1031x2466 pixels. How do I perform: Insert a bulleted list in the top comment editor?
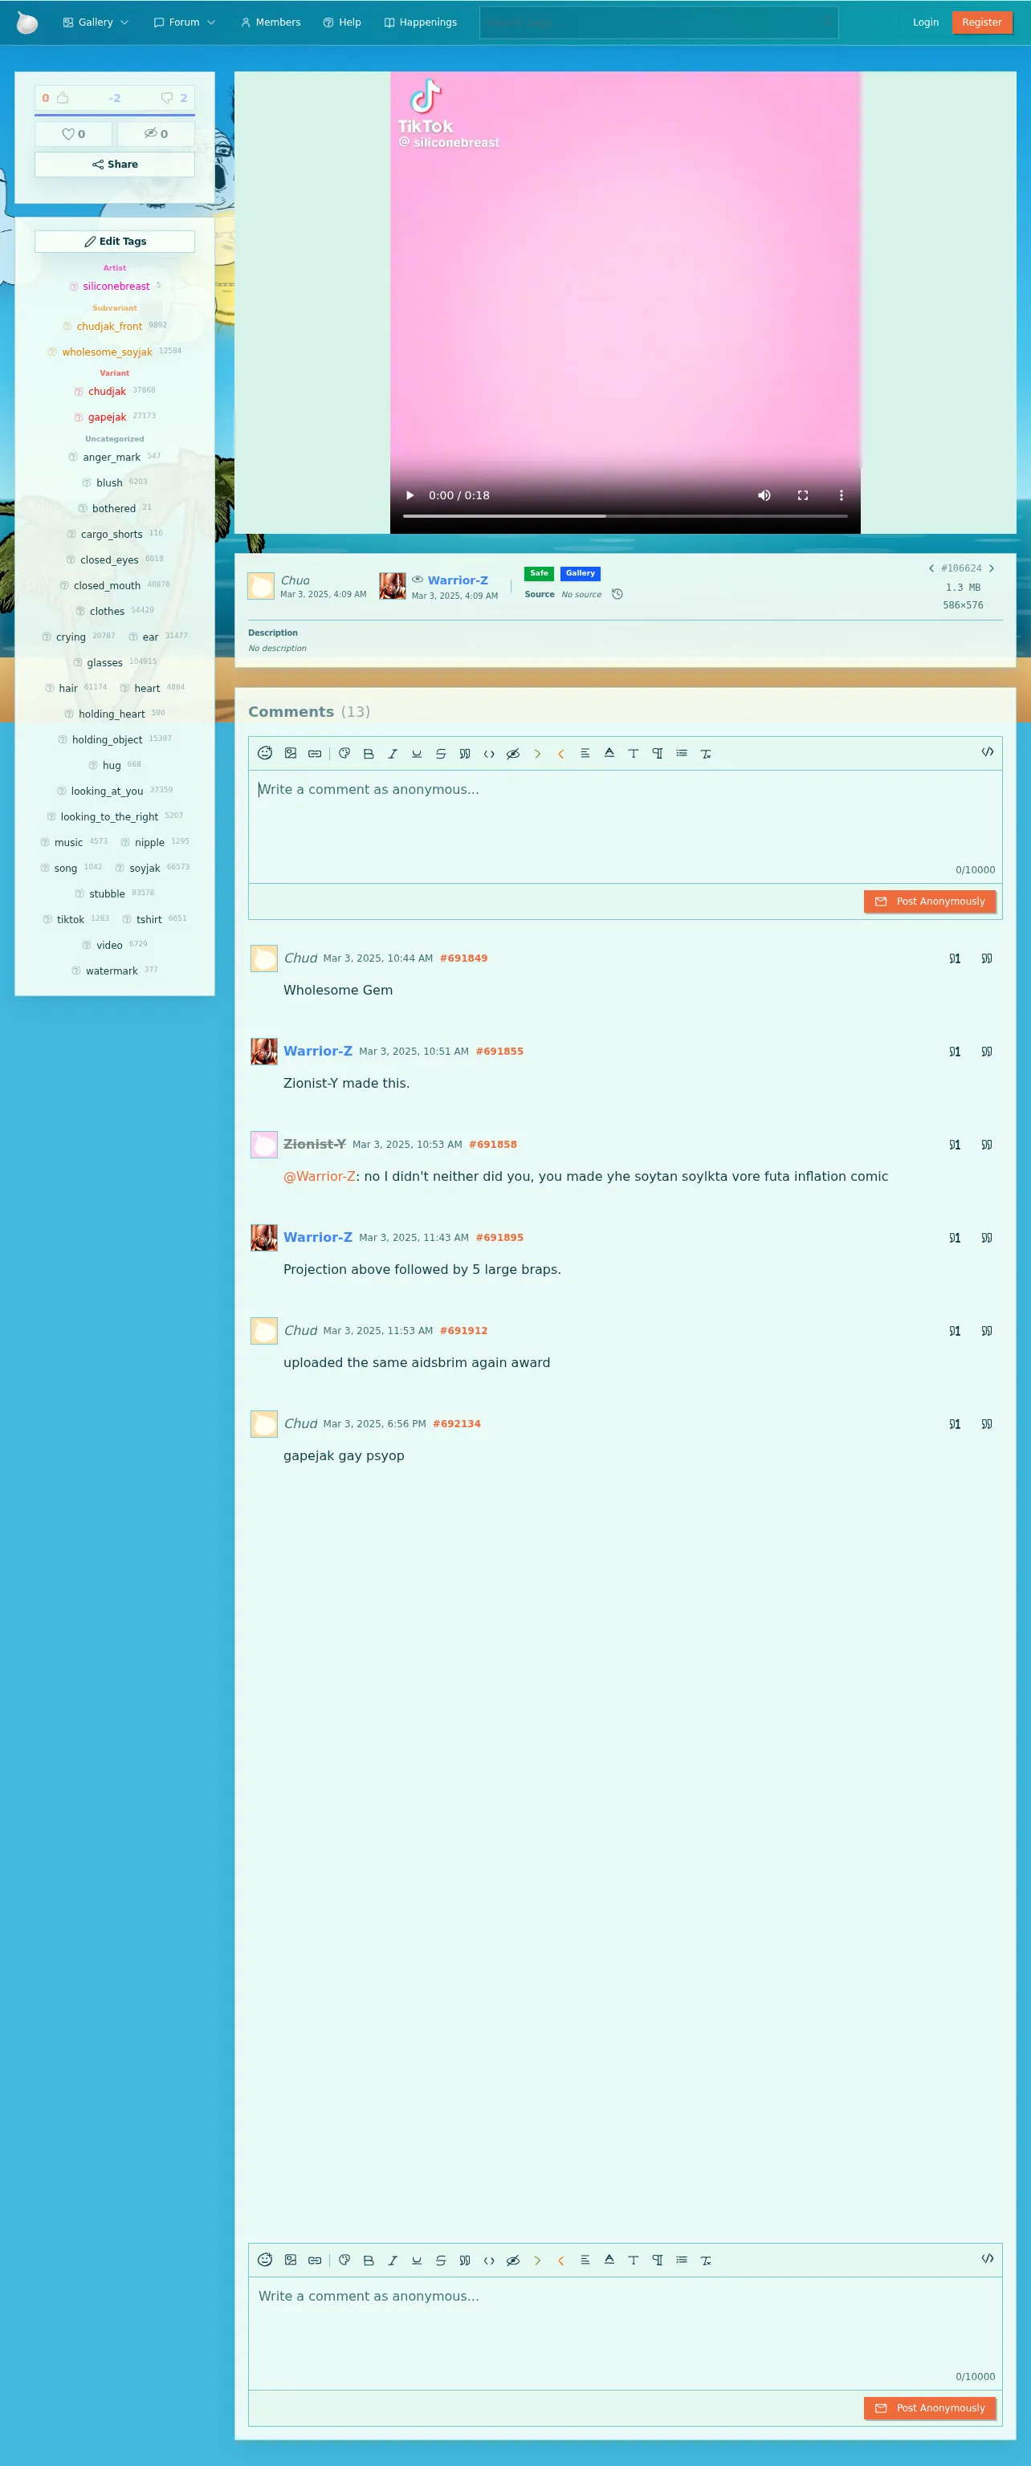[x=682, y=754]
